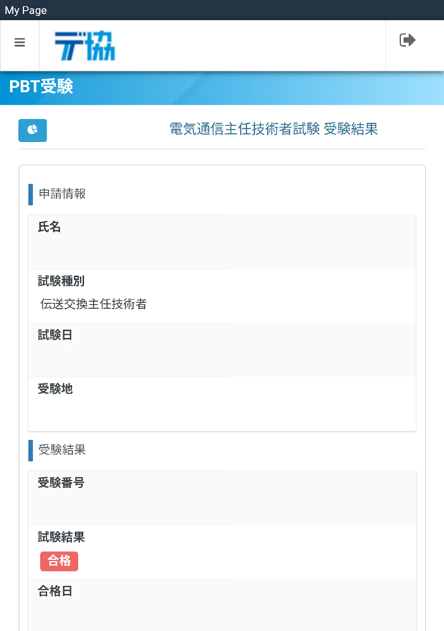Click the 試験結果 field label
444x631 pixels.
61,538
